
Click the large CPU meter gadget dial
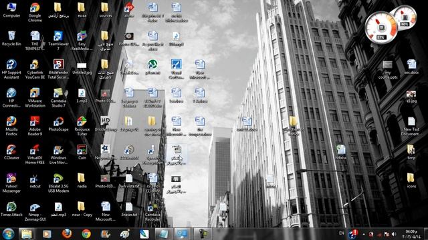pos(381,28)
